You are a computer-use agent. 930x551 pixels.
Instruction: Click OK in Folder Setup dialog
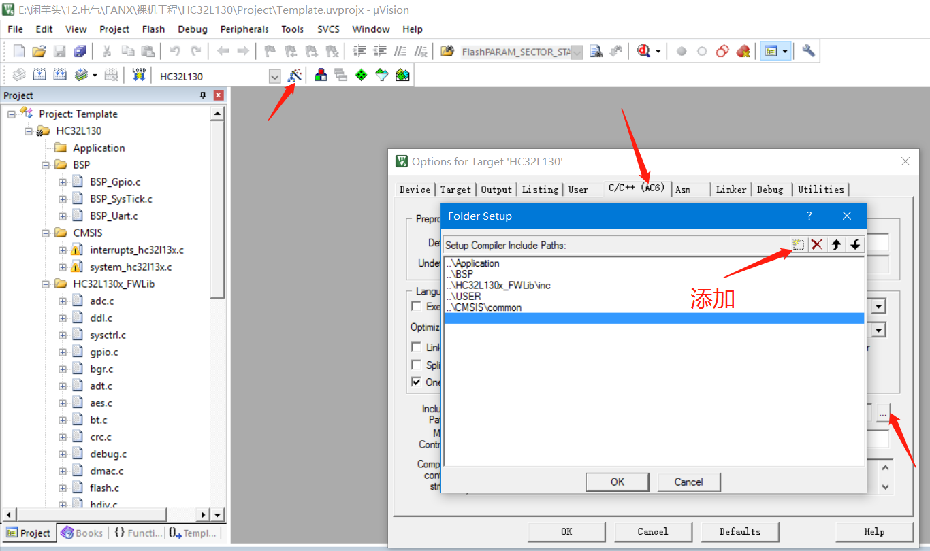618,482
